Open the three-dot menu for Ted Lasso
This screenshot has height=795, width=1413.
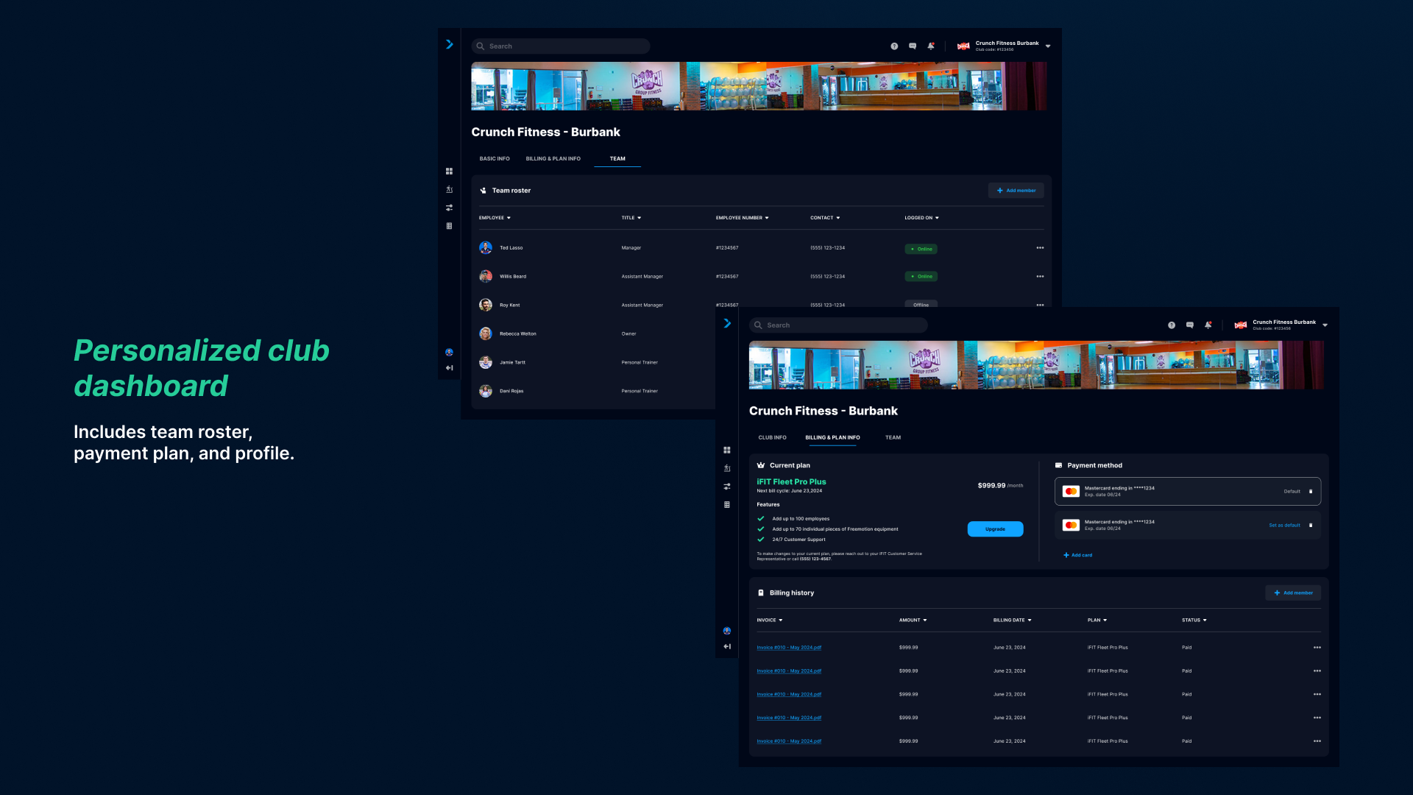click(1040, 248)
